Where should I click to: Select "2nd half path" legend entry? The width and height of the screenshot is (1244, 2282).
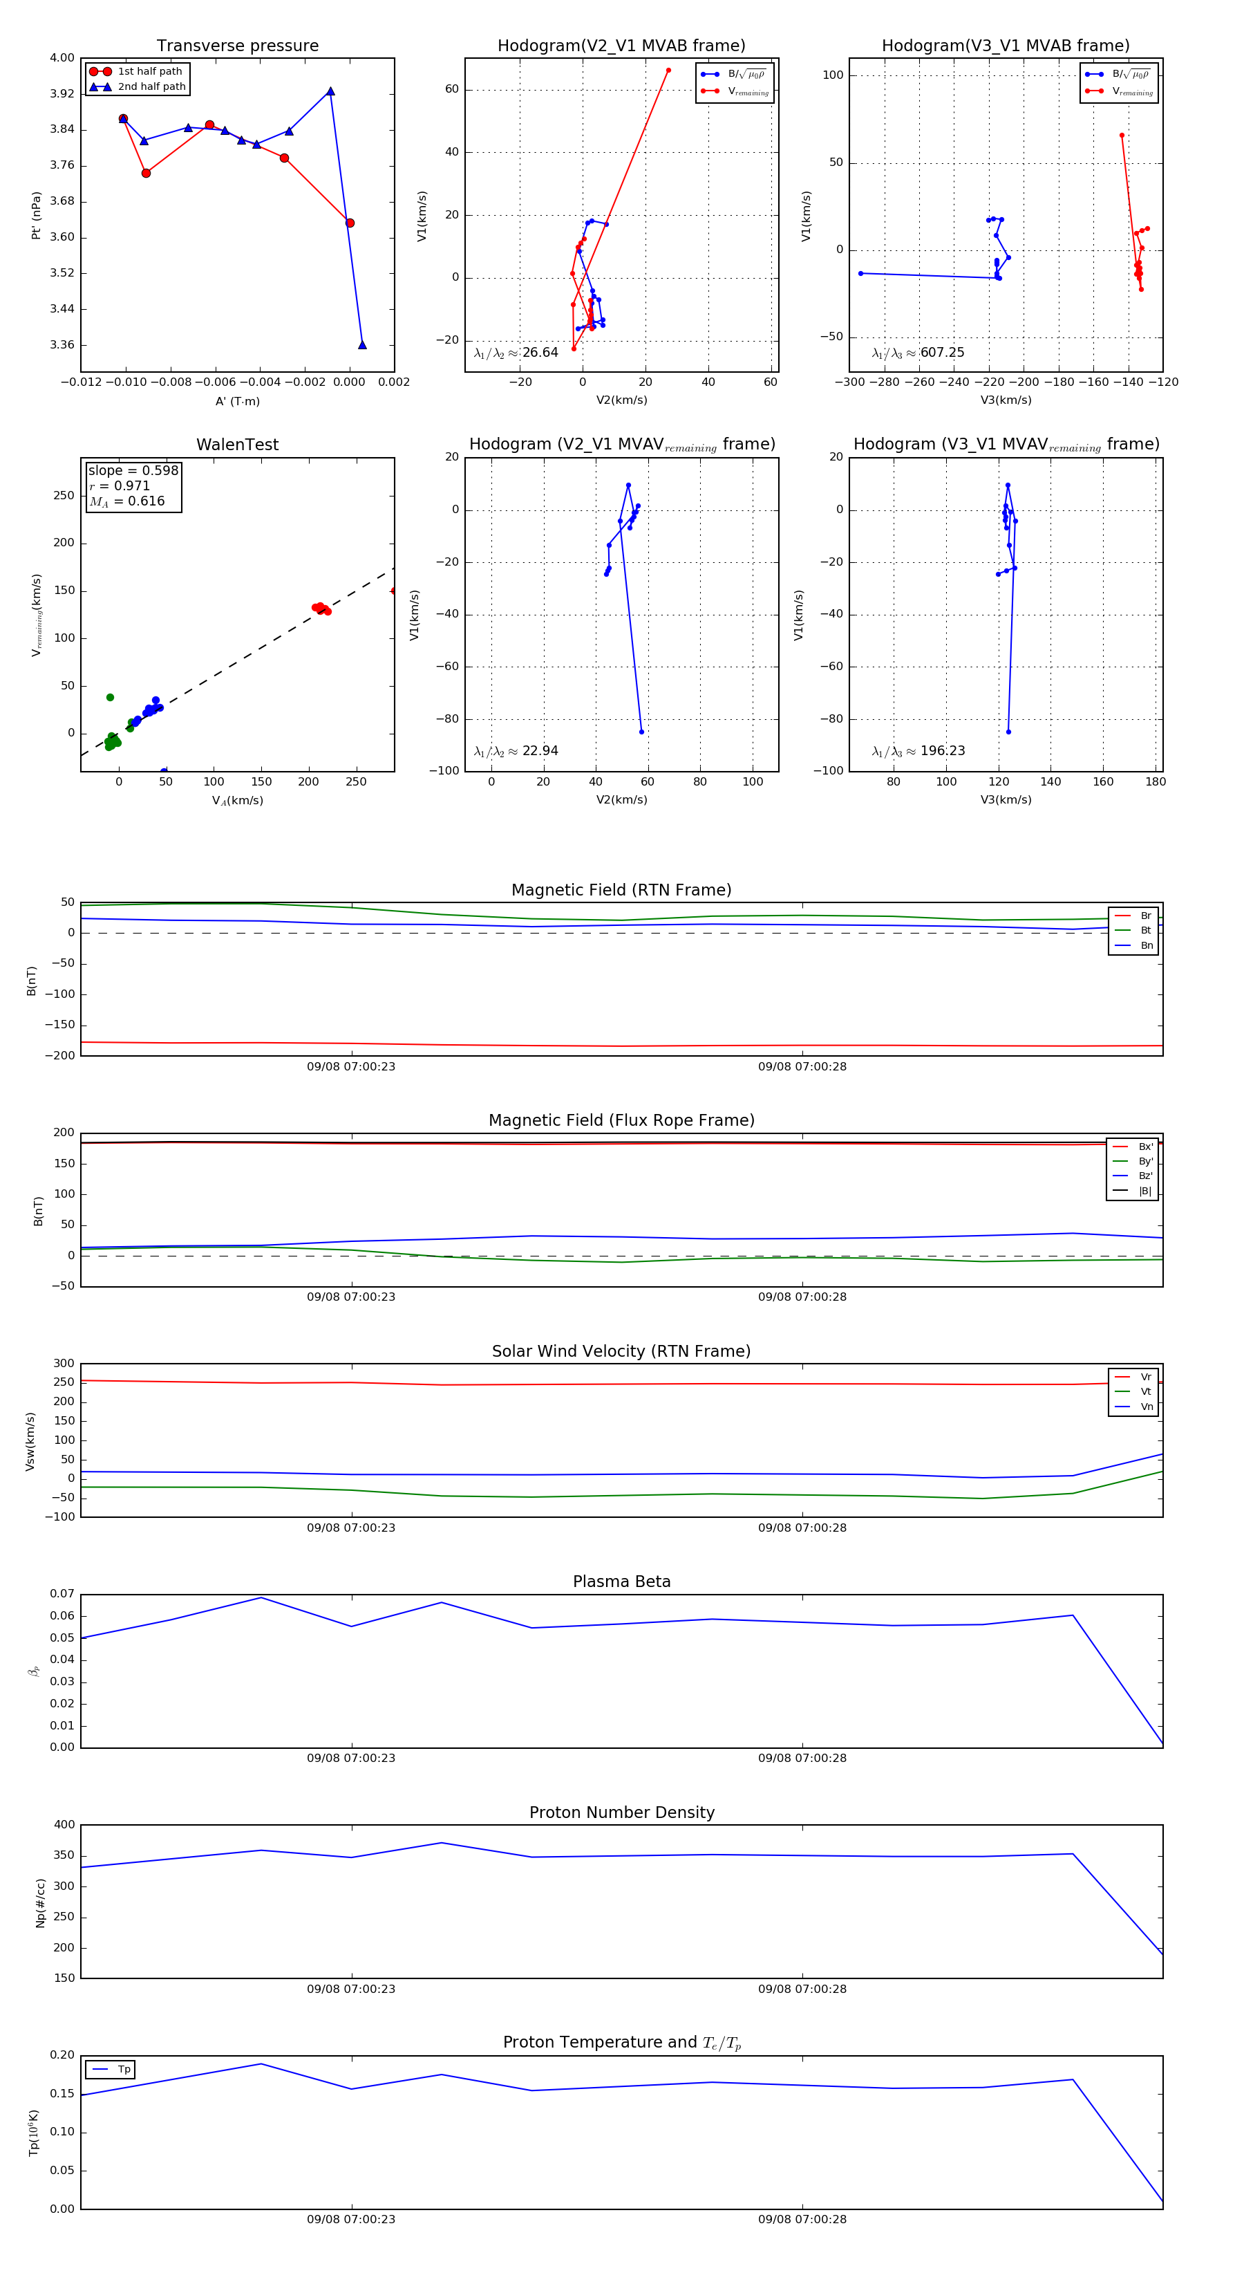[138, 87]
